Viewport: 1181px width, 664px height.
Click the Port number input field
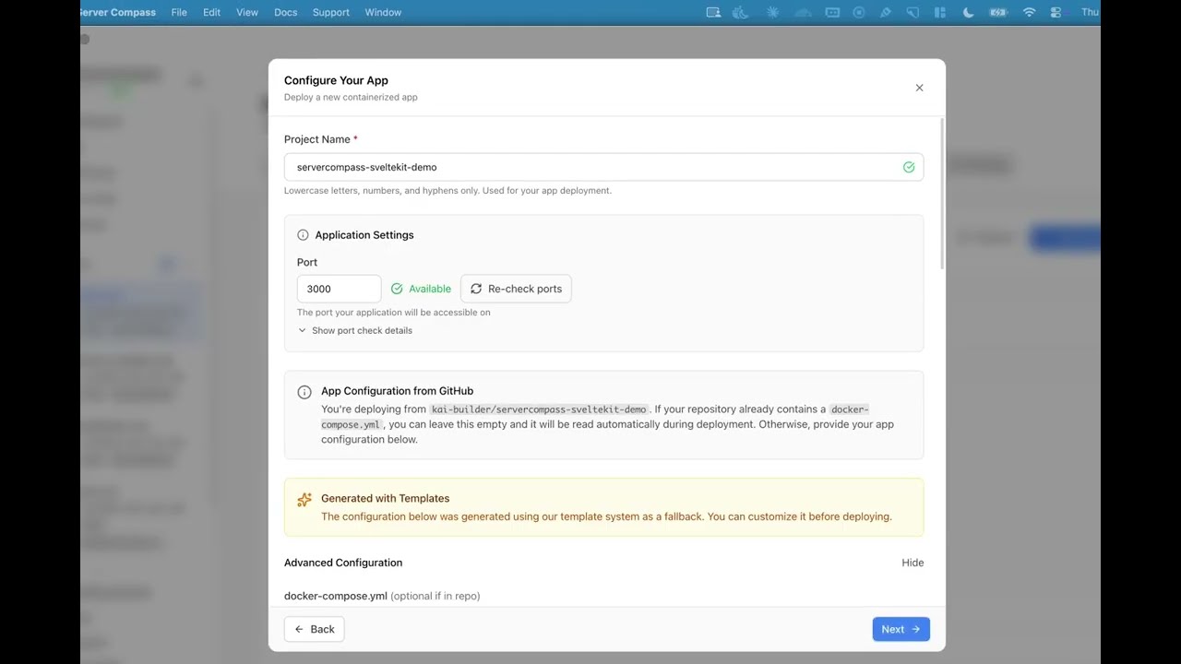click(x=339, y=289)
